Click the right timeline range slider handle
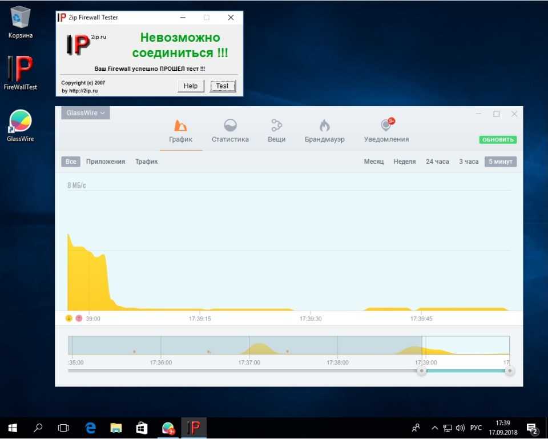Screen dimensions: 548x439 tap(510, 371)
